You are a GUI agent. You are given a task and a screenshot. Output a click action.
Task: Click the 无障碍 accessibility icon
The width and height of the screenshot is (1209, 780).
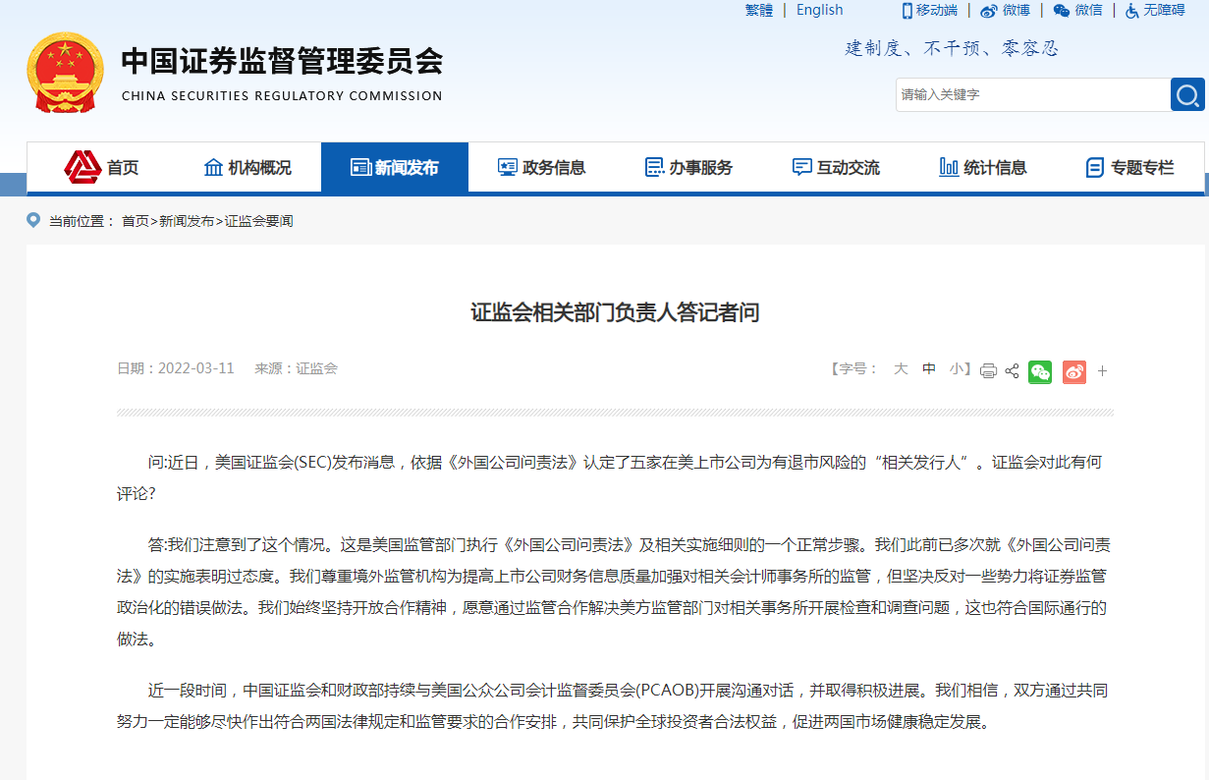click(x=1131, y=10)
